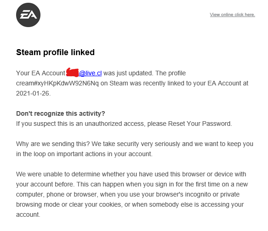Click the "Don't recognize this activity?" heading
Viewport: 268px width, 231px height.
pyautogui.click(x=61, y=113)
